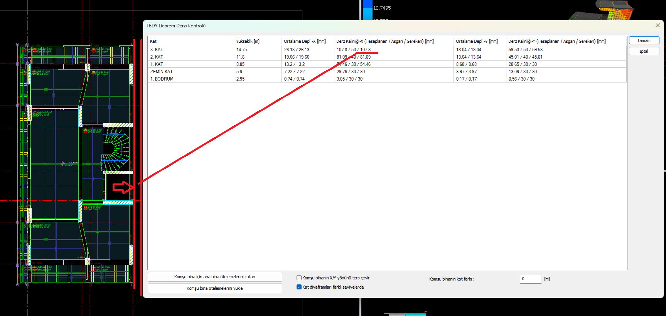666x316 pixels.
Task: Click 'Komşu bina için ana bina ötelemelerini kullan'
Action: point(215,277)
